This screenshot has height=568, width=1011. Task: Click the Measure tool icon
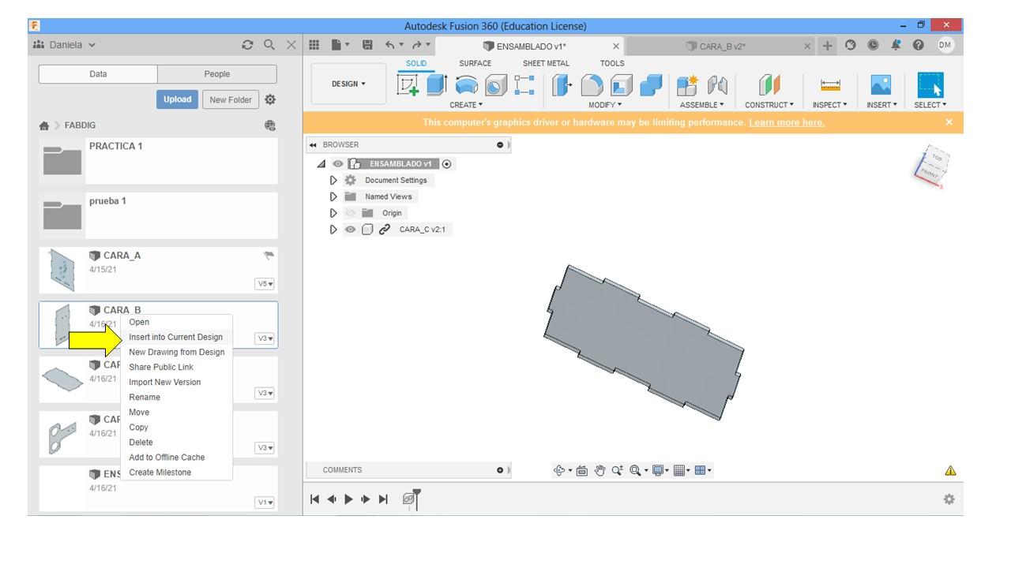[x=830, y=85]
